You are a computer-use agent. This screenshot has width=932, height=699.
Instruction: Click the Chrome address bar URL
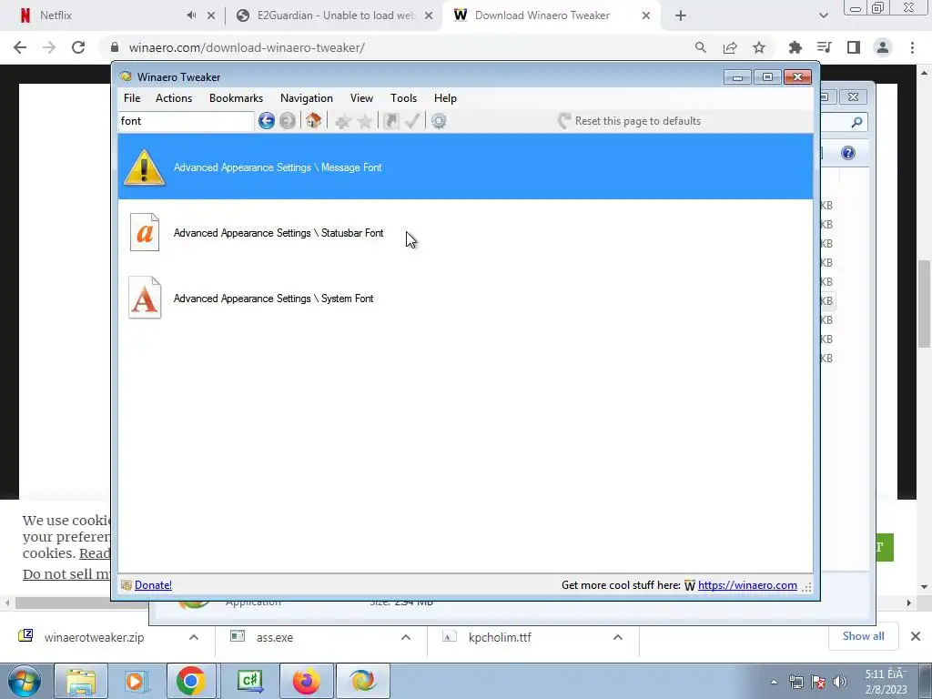point(247,47)
